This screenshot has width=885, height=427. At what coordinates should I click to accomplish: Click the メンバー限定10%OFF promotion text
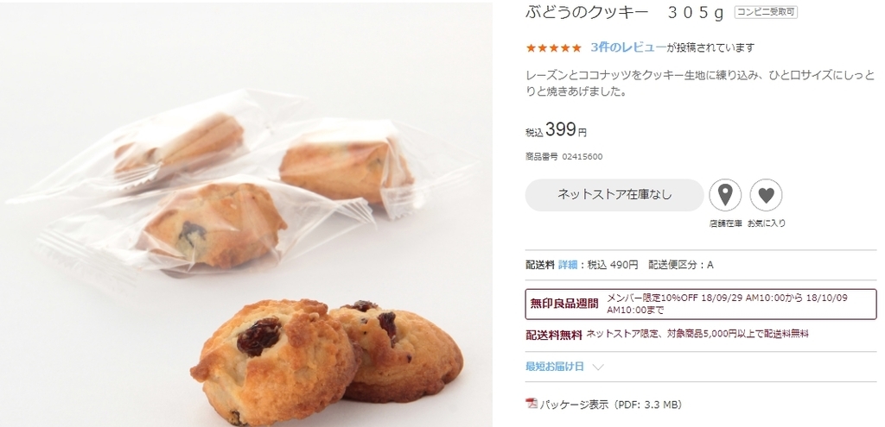click(x=727, y=304)
